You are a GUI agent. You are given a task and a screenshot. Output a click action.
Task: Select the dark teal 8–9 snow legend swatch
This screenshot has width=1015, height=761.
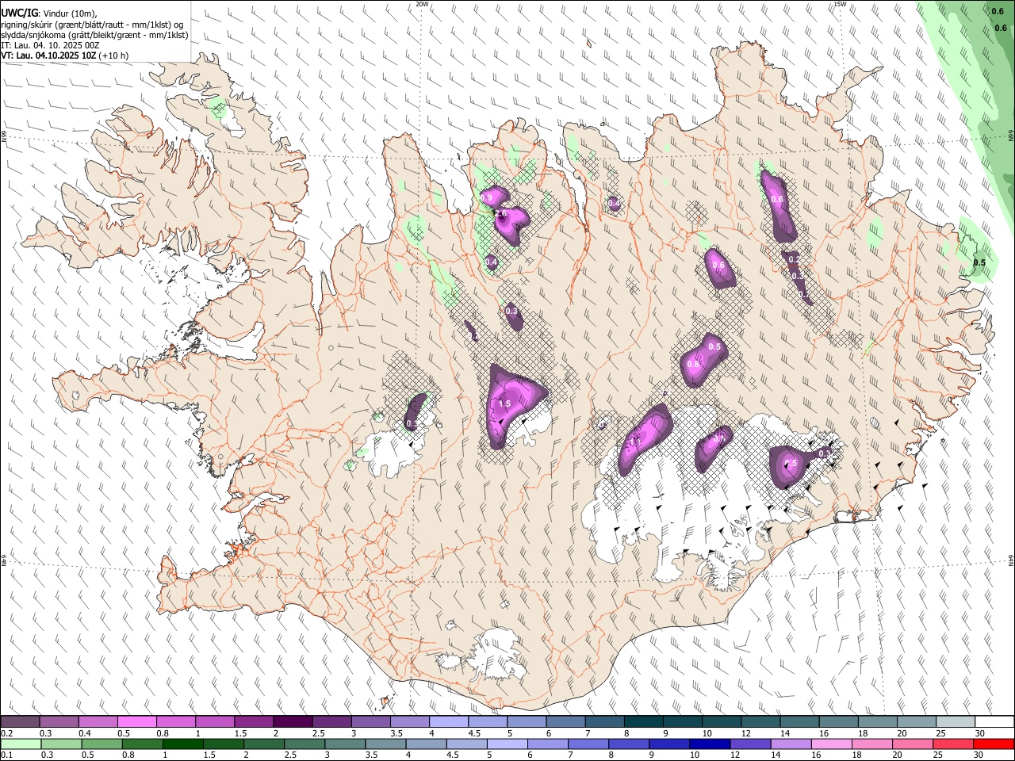click(x=644, y=722)
